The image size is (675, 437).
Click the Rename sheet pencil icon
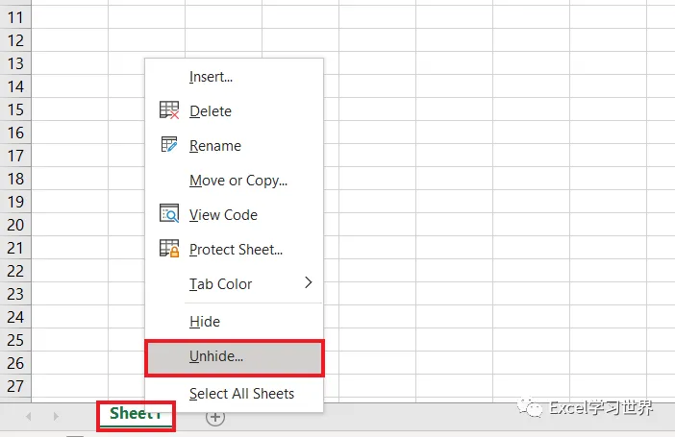(x=169, y=145)
